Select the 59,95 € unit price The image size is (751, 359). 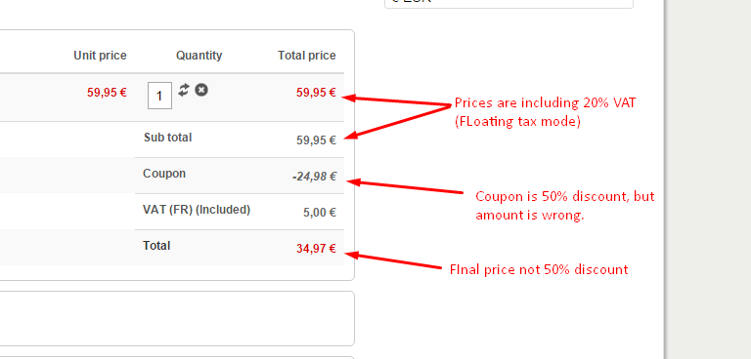(107, 93)
